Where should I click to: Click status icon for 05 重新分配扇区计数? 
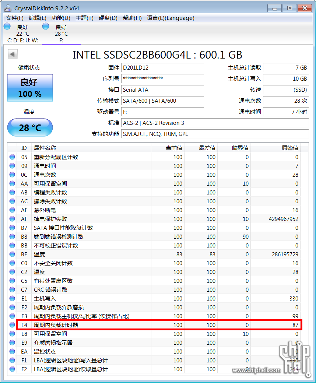12,157
